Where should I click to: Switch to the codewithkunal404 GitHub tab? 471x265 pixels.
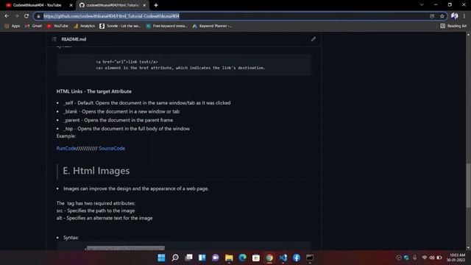click(112, 5)
